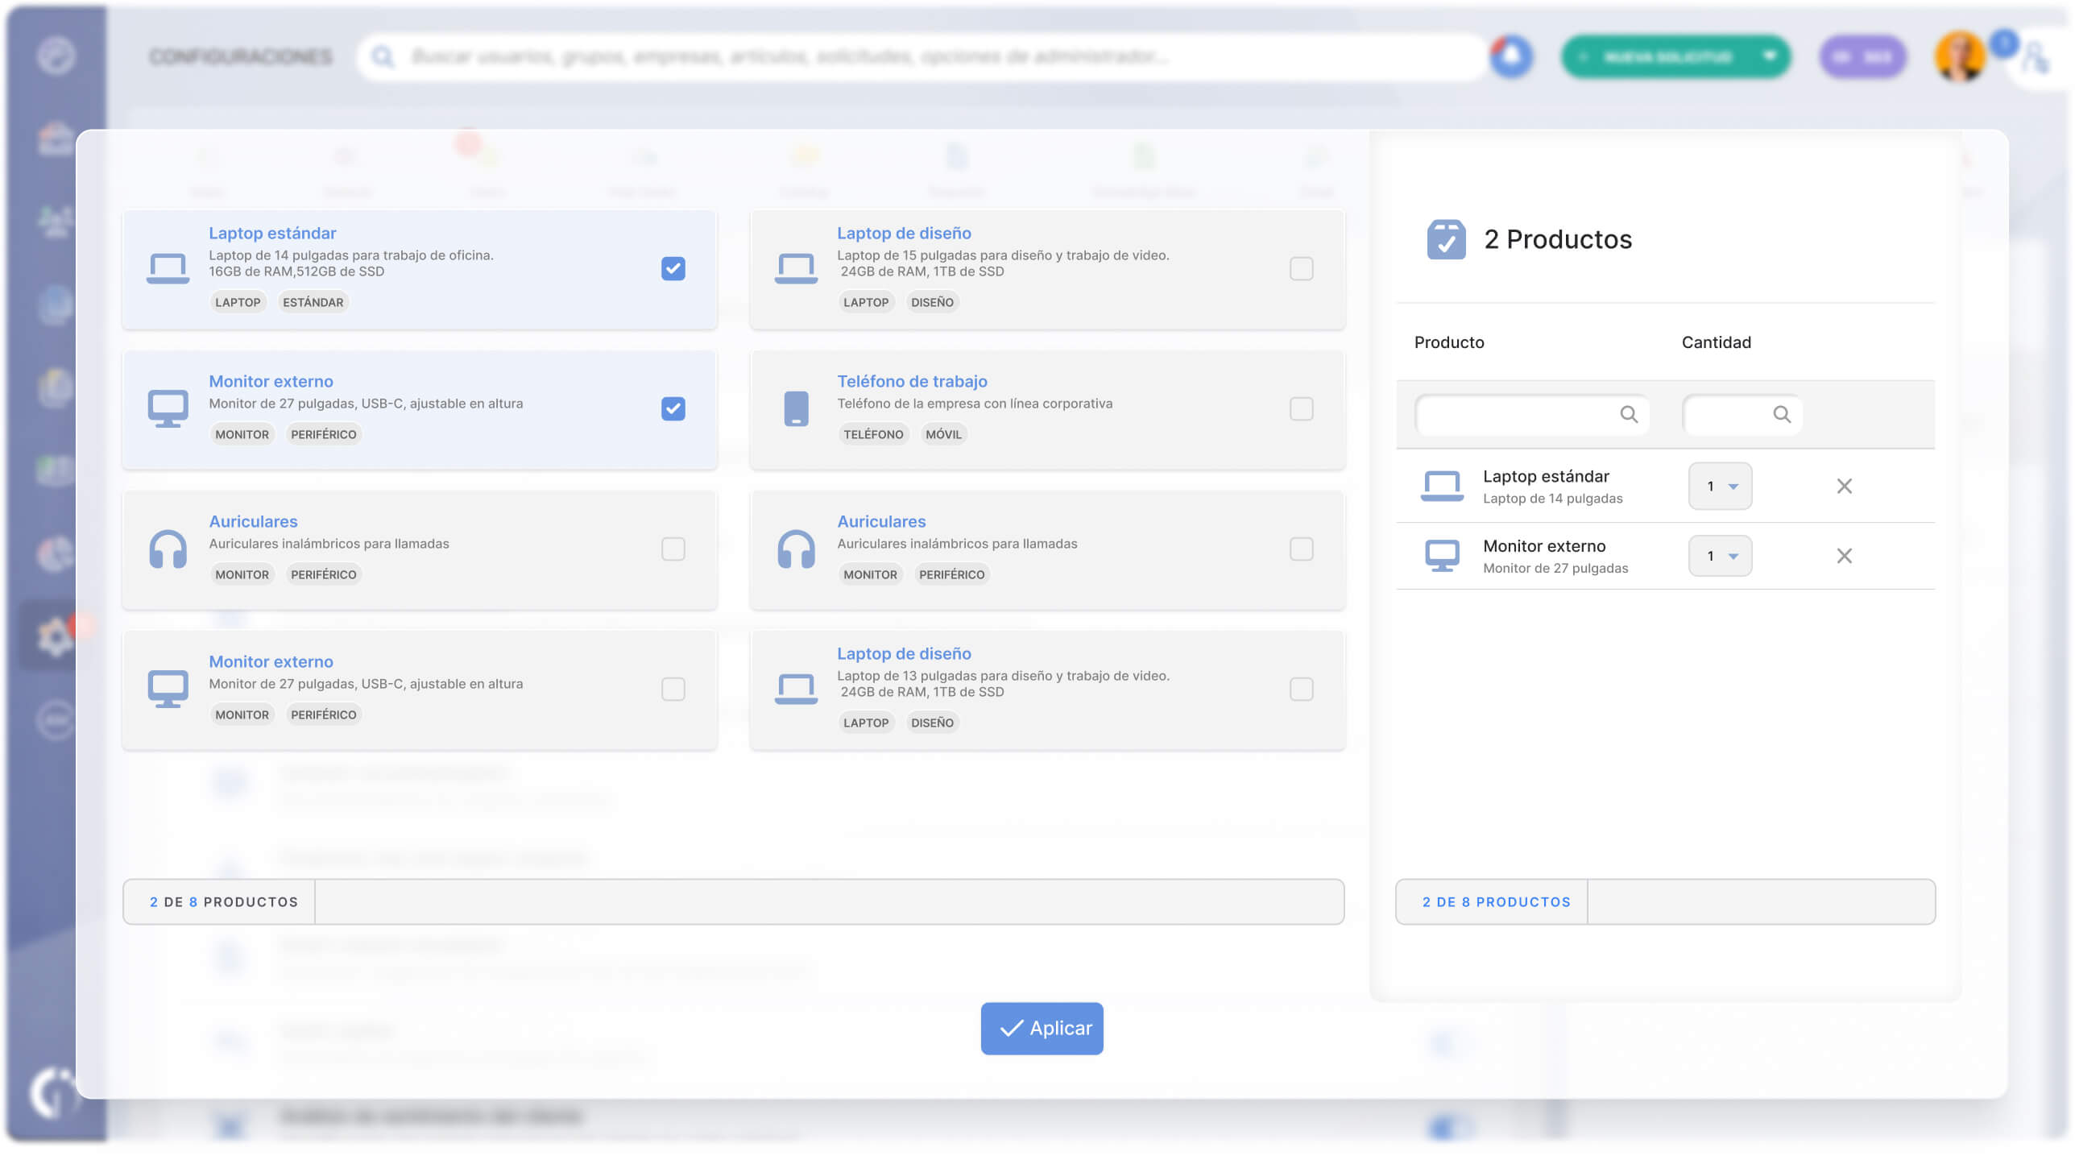Screen dimensions: 2075x1164
Task: Click the TELÉFONO tag
Action: tap(873, 434)
